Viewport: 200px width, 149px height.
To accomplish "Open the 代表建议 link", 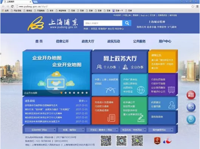I will click(x=156, y=102).
